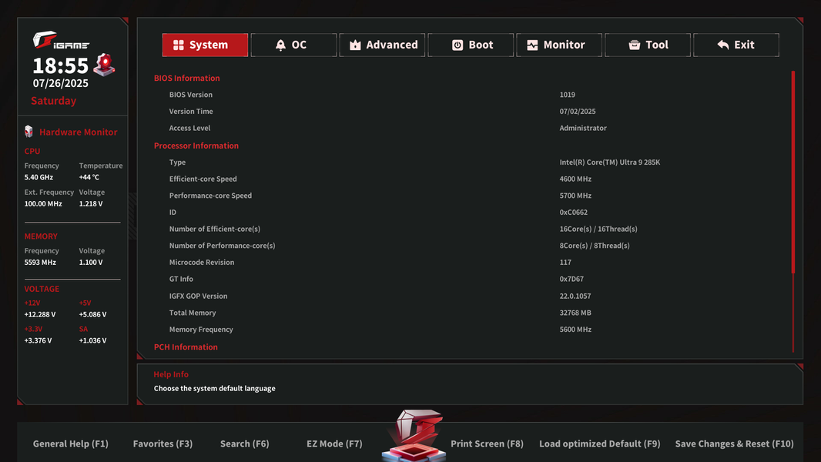Click the iGame logo in top-left

[x=61, y=41]
